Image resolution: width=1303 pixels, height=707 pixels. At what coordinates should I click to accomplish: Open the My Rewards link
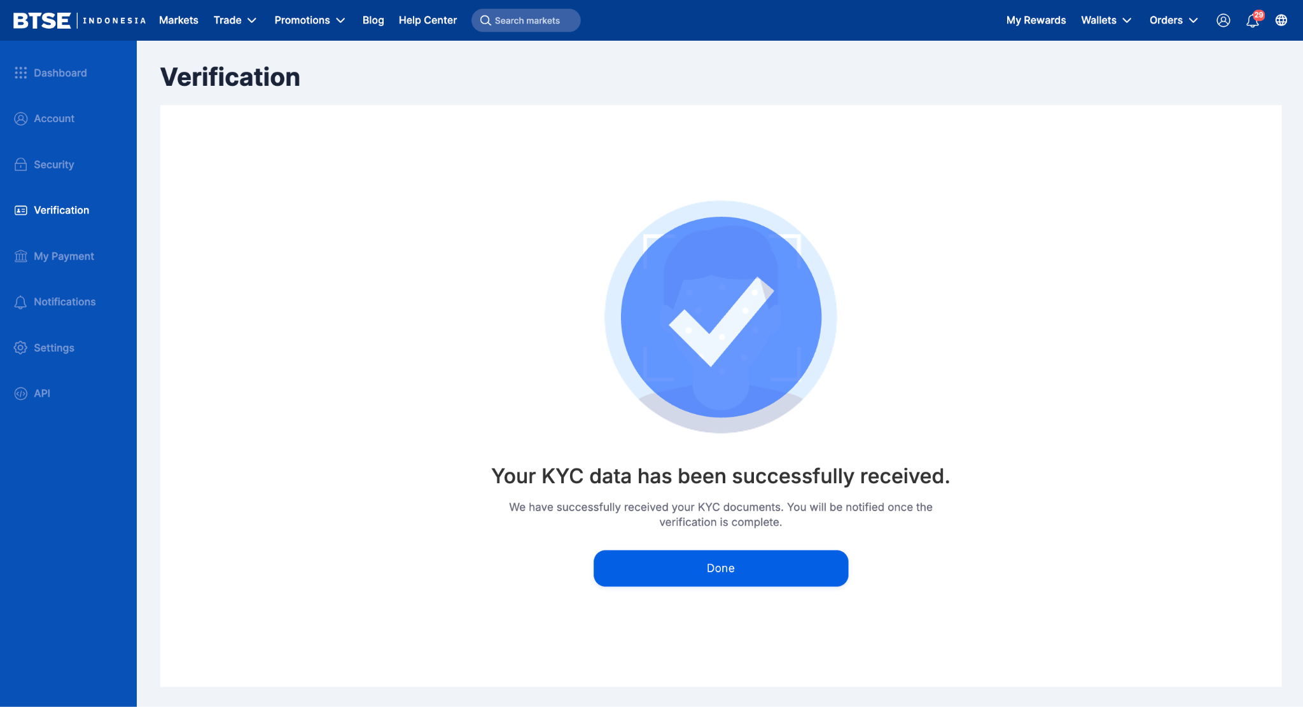pos(1036,20)
